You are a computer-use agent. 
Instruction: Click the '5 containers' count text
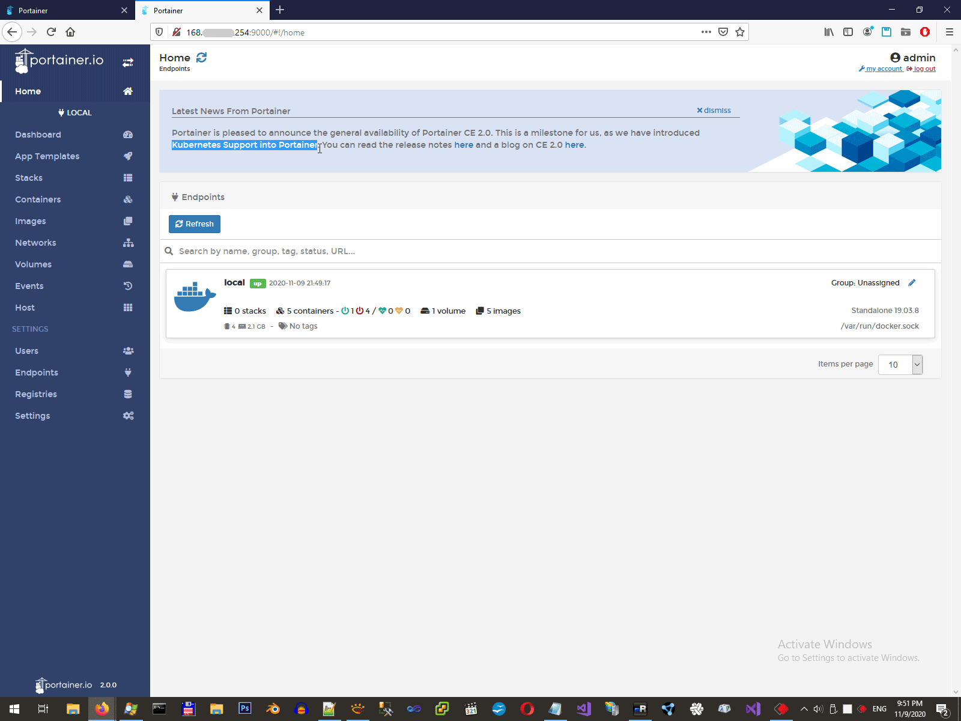pyautogui.click(x=310, y=311)
